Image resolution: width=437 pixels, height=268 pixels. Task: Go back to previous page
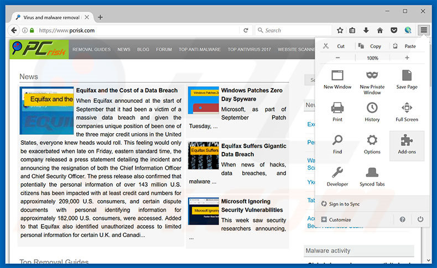pyautogui.click(x=14, y=30)
